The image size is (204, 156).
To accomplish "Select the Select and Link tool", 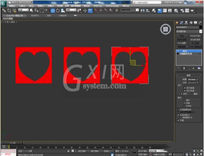I will tap(4, 11).
